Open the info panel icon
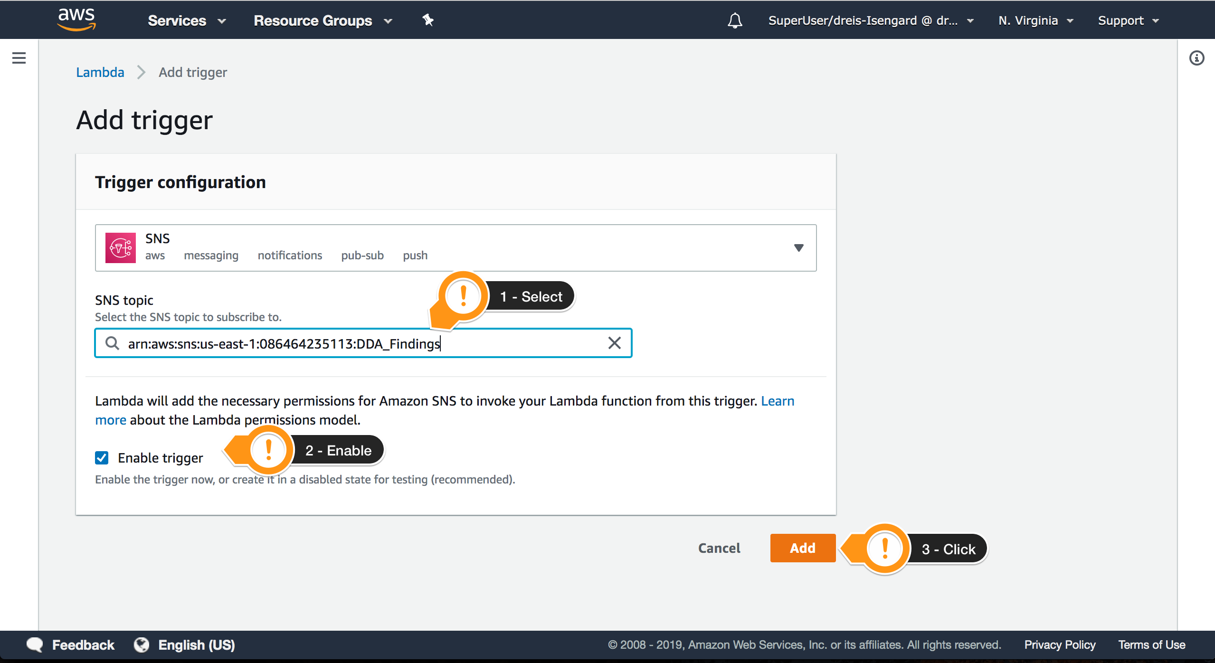Screen dimensions: 1215x663 click(1196, 58)
